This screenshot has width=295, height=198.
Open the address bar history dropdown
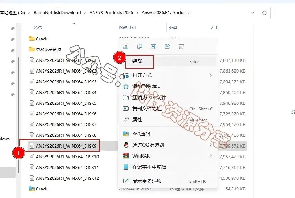(x=253, y=13)
